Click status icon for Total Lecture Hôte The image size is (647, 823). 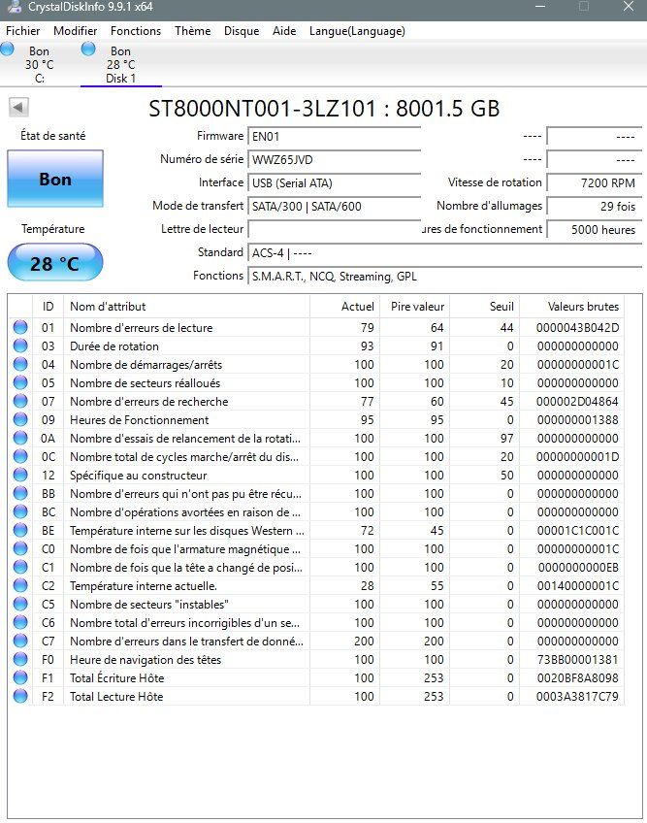pos(20,696)
